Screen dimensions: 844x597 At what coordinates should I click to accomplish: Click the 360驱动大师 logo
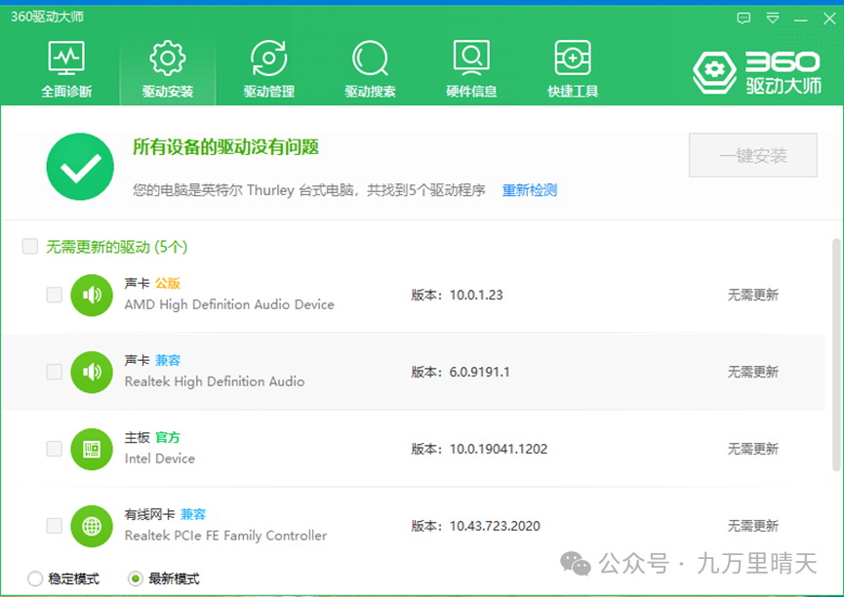[757, 72]
